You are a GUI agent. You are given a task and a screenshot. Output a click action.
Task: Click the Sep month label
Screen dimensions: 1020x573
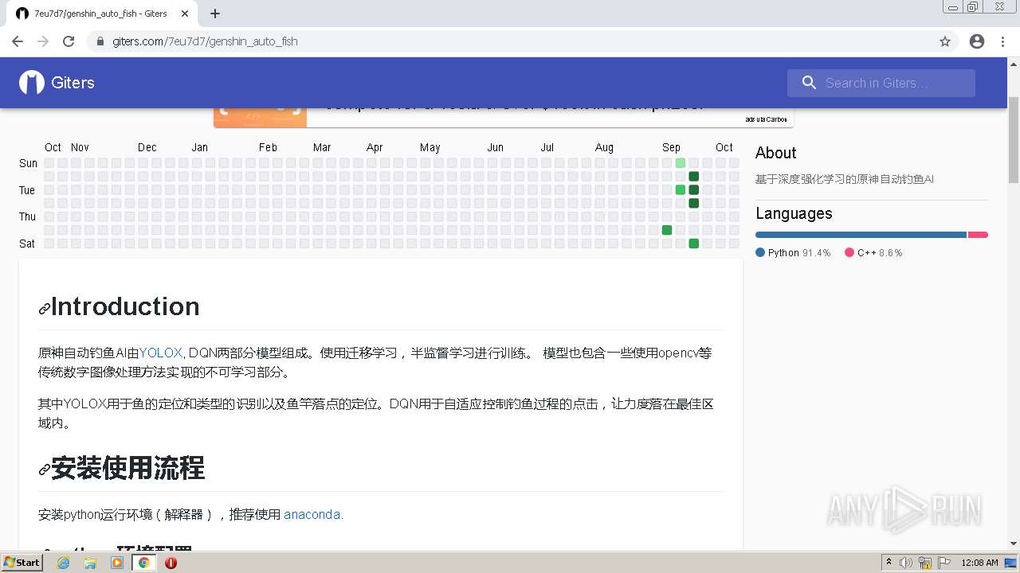[x=671, y=147]
